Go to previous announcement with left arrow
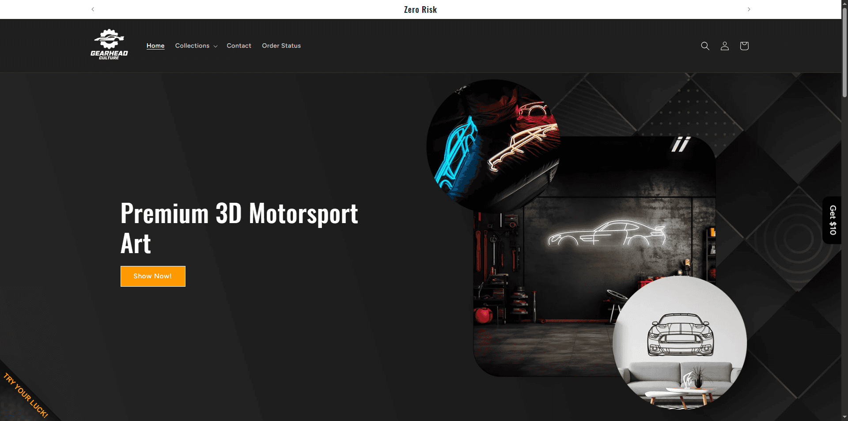 coord(93,9)
